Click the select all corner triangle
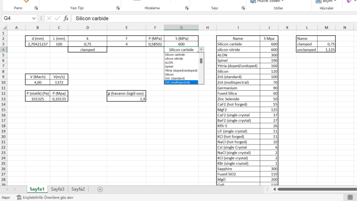The image size is (357, 201). coord(5,28)
